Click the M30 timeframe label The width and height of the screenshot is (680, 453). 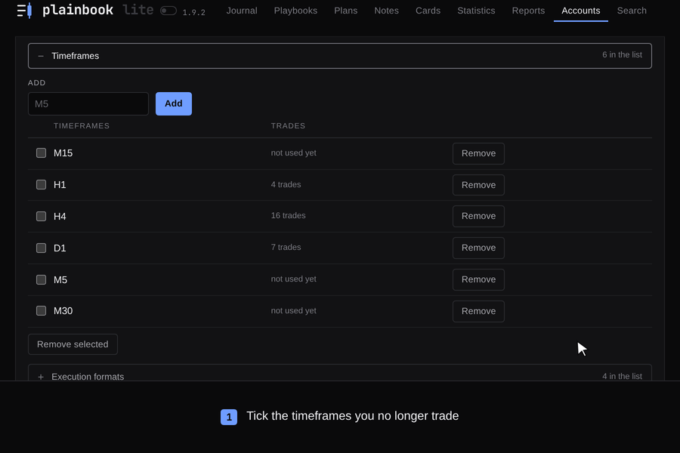[63, 311]
